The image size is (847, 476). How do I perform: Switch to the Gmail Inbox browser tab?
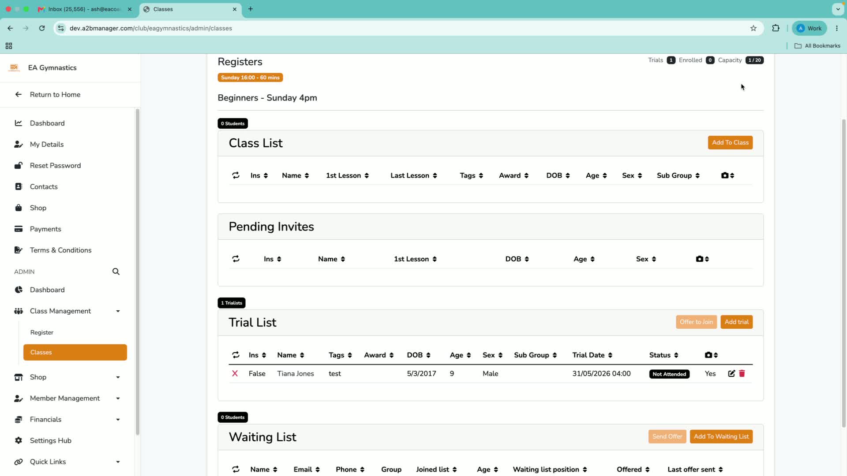(85, 9)
